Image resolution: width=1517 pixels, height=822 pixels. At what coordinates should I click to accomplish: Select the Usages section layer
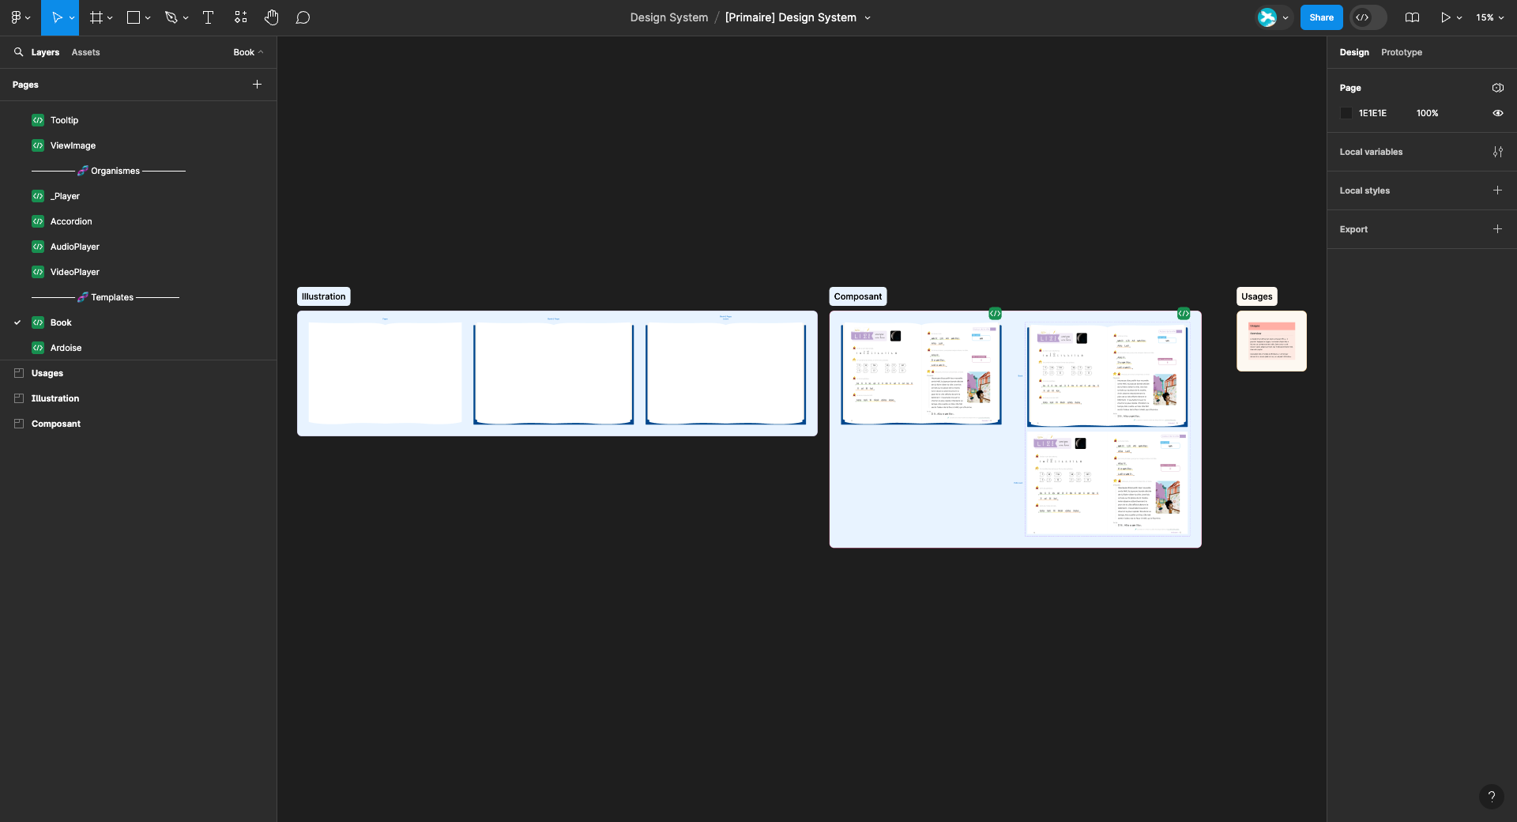pyautogui.click(x=138, y=373)
